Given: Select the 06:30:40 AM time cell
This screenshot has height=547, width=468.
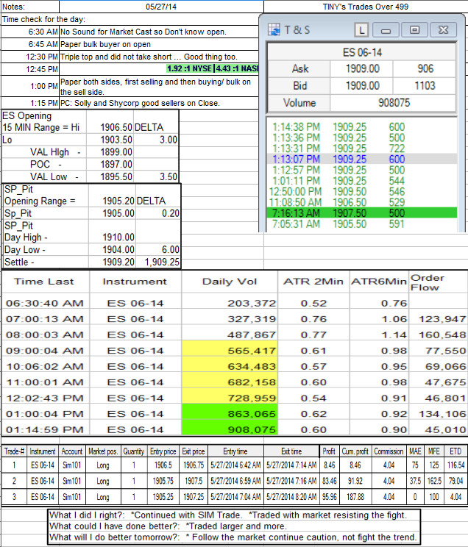Looking at the screenshot, I should click(x=44, y=303).
